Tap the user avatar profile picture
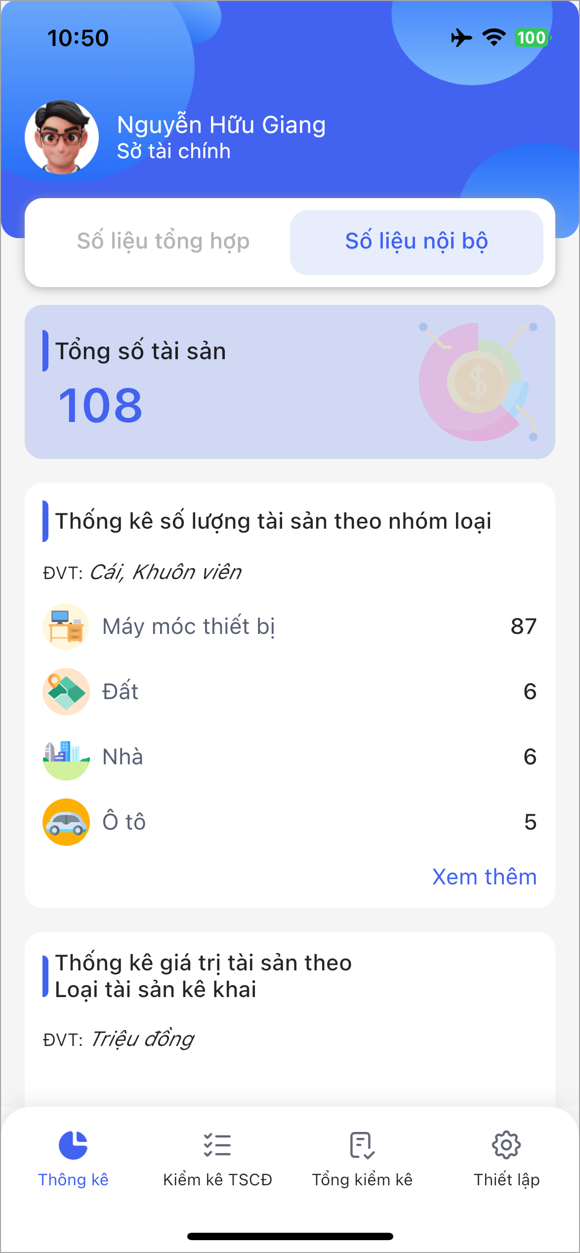Screen dimensions: 580x1253 [62, 137]
